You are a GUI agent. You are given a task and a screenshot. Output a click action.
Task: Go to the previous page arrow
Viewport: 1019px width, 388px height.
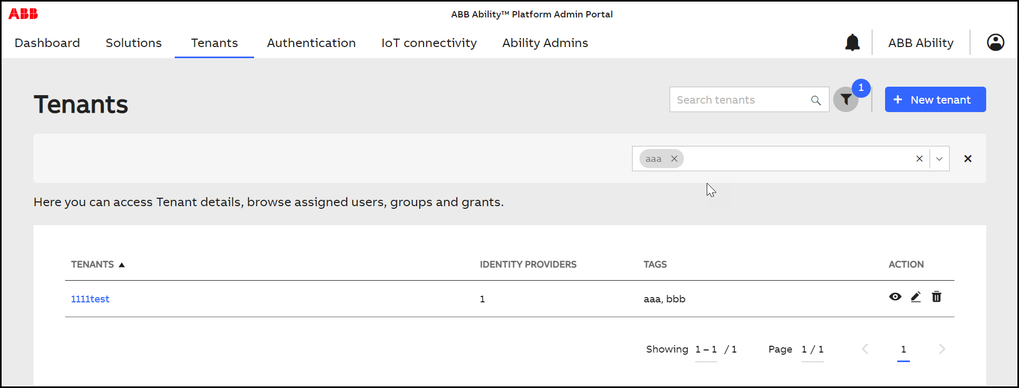tap(865, 349)
